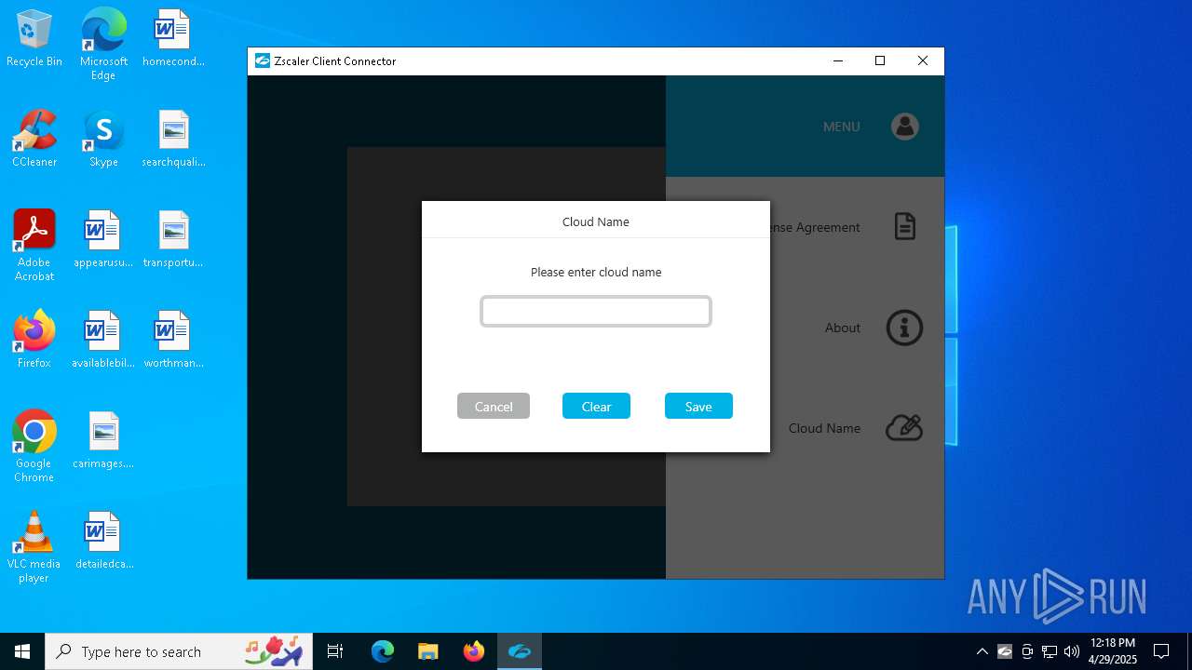Open the carimages image file

(103, 441)
